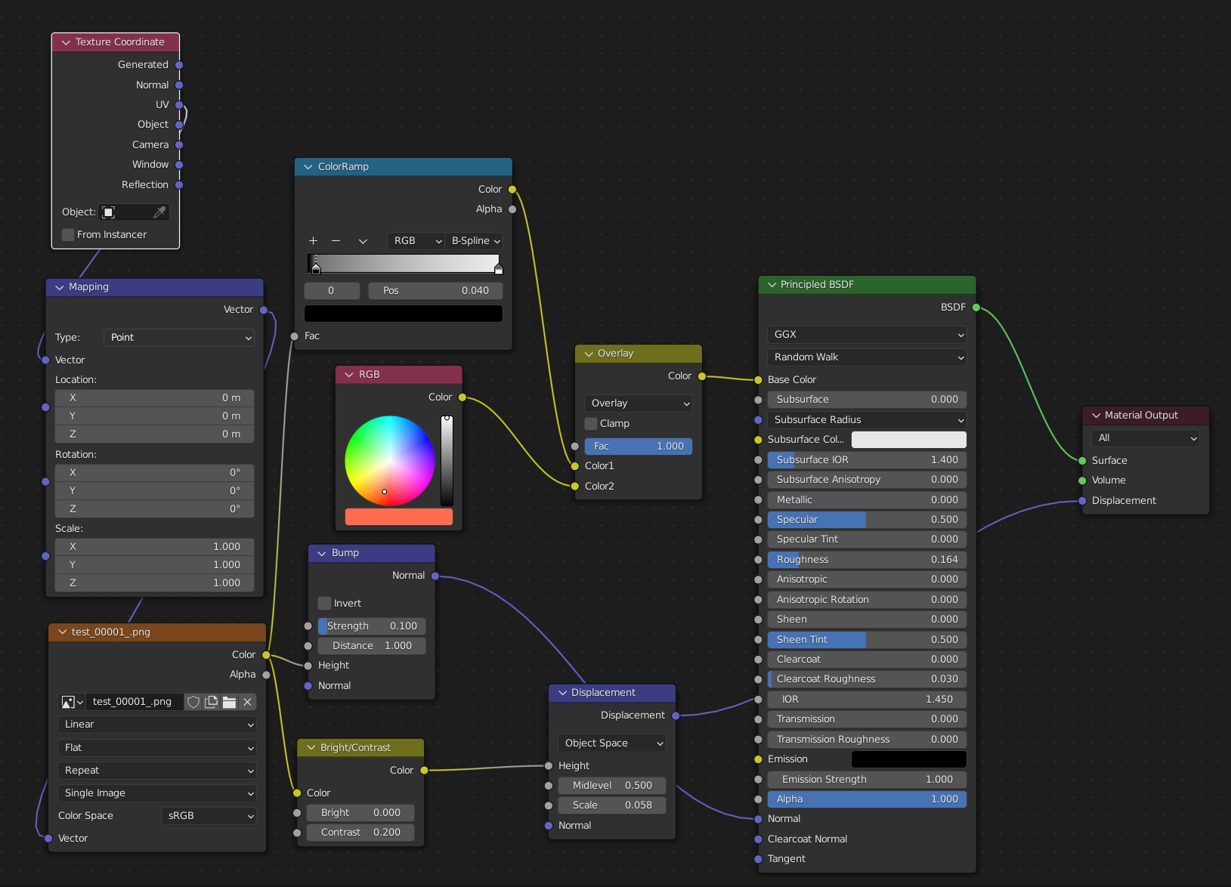Unlink image with the X icon
1231x887 pixels.
pyautogui.click(x=247, y=702)
